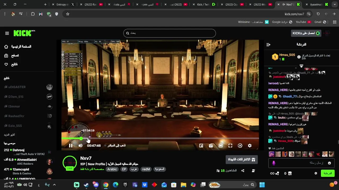Open recommended channel AhmedSabiri

point(28,161)
